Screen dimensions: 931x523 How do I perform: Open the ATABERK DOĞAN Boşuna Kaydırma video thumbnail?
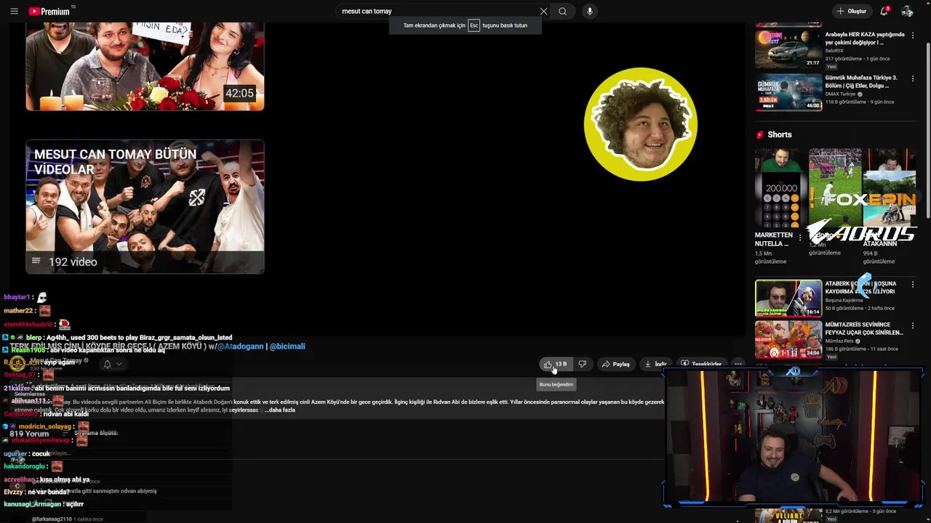coord(788,299)
